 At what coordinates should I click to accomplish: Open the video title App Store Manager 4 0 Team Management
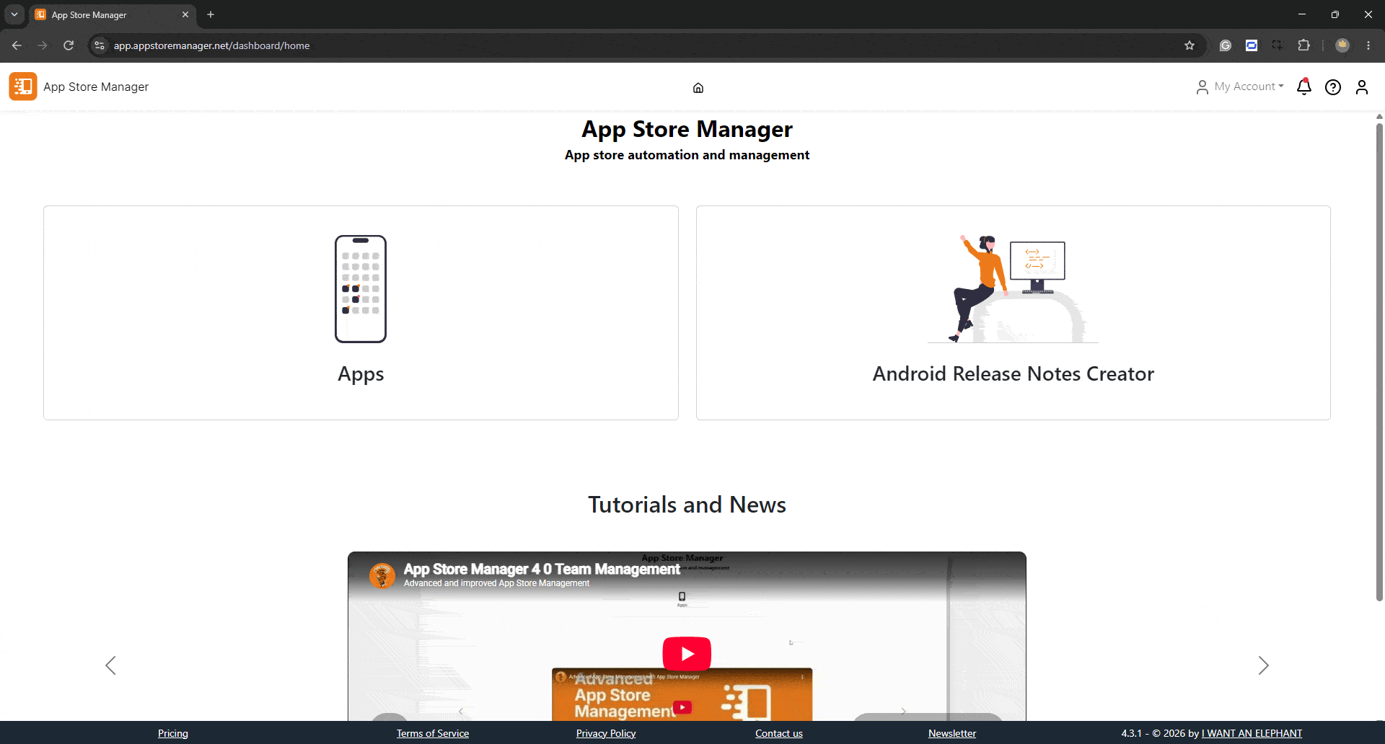(542, 569)
